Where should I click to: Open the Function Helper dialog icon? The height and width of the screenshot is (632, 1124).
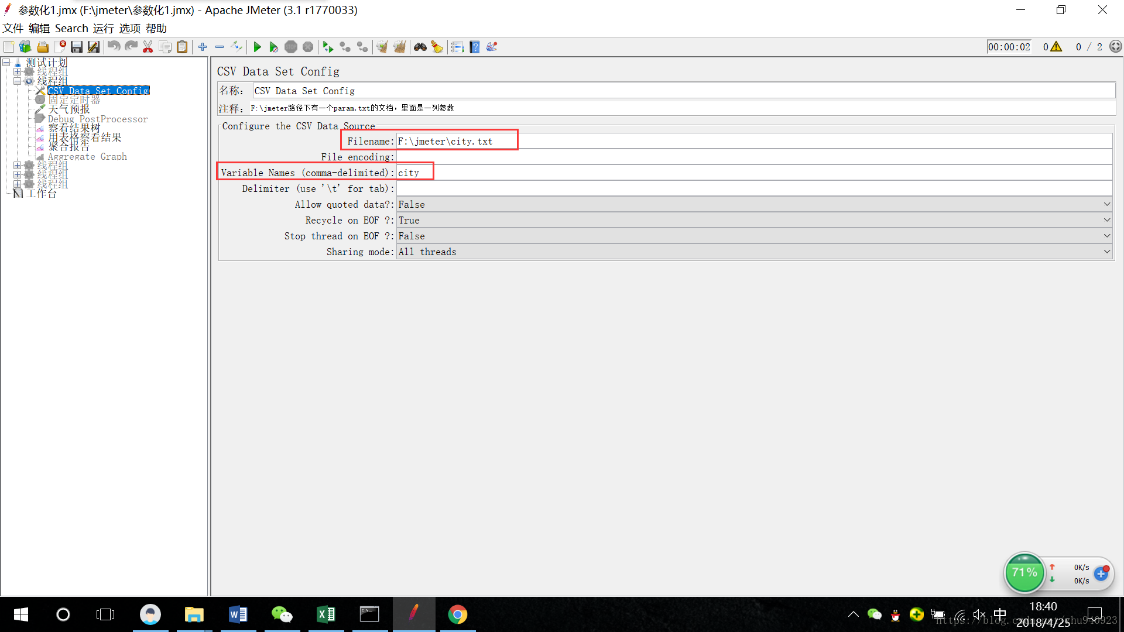pyautogui.click(x=457, y=47)
